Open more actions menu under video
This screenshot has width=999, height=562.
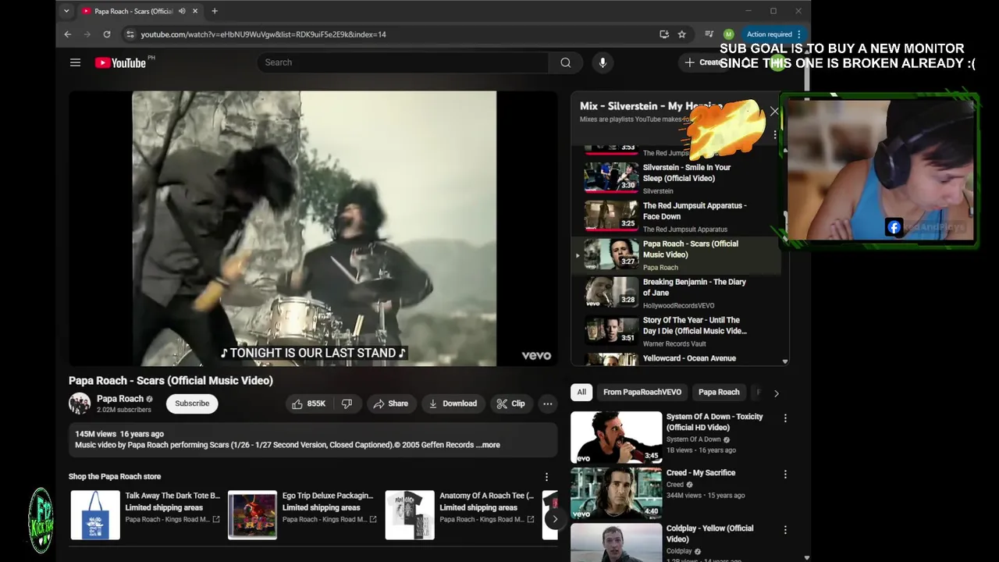(548, 404)
